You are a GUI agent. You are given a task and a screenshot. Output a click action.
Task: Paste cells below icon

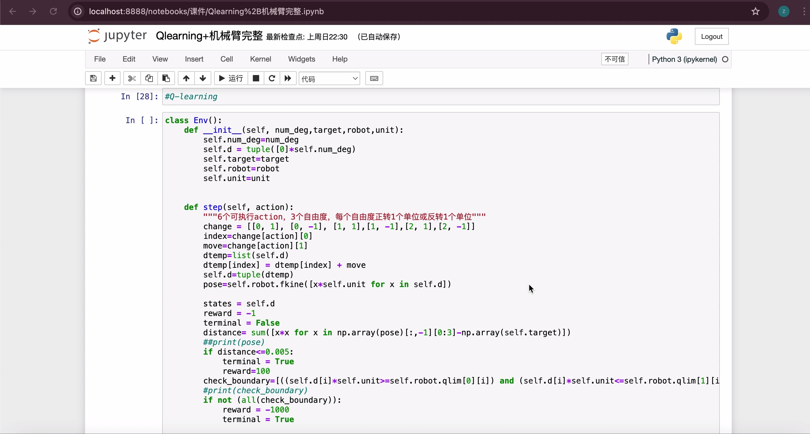pyautogui.click(x=166, y=78)
